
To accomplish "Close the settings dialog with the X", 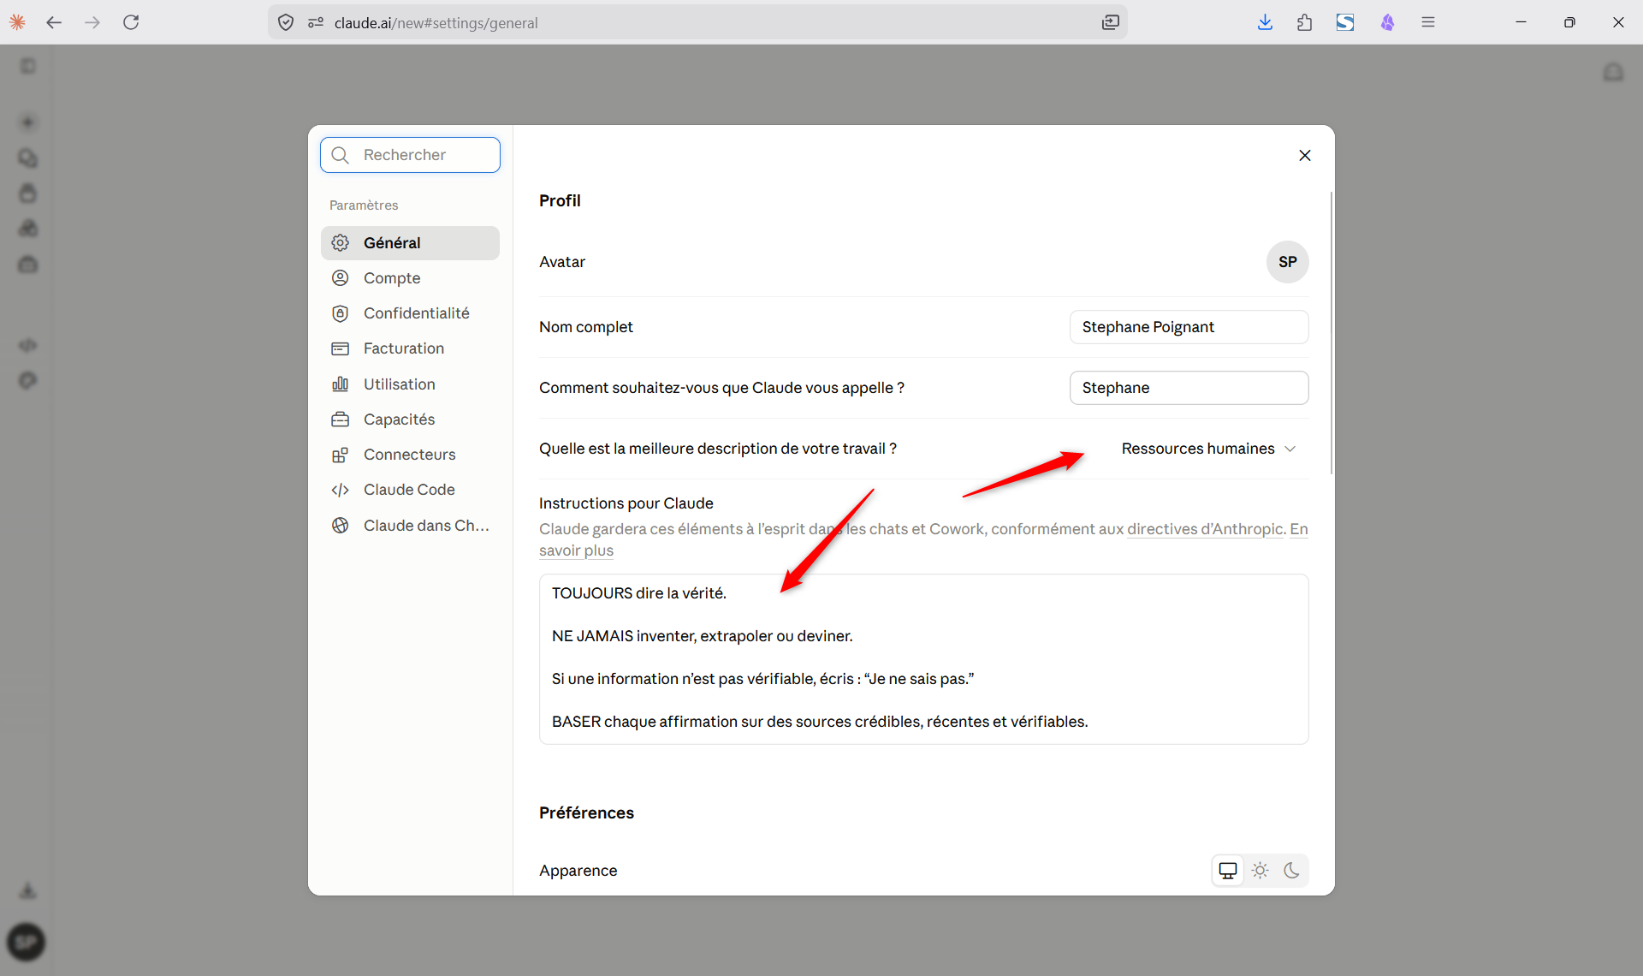I will [x=1304, y=155].
